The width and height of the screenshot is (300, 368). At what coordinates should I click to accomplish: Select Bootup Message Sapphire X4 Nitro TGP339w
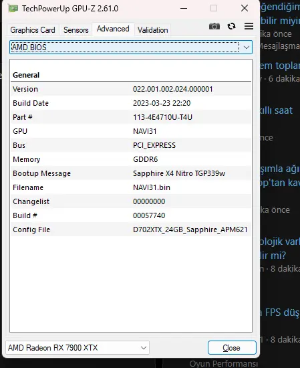(179, 173)
